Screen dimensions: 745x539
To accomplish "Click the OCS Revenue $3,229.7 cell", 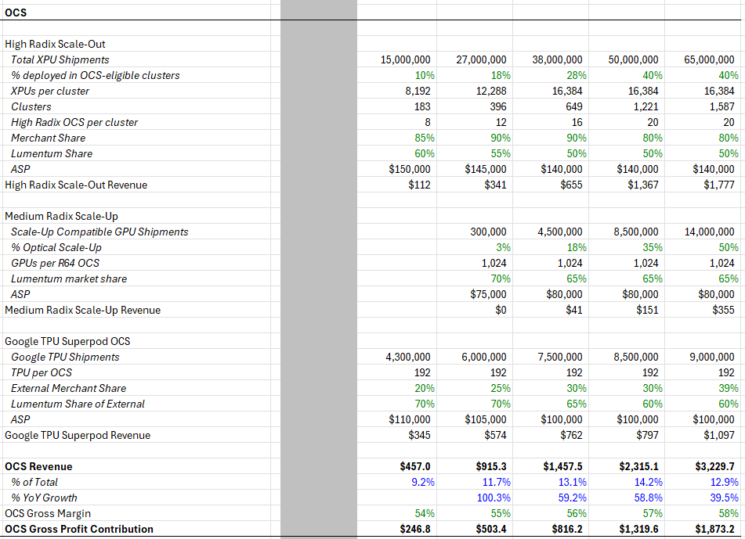I will click(x=714, y=467).
